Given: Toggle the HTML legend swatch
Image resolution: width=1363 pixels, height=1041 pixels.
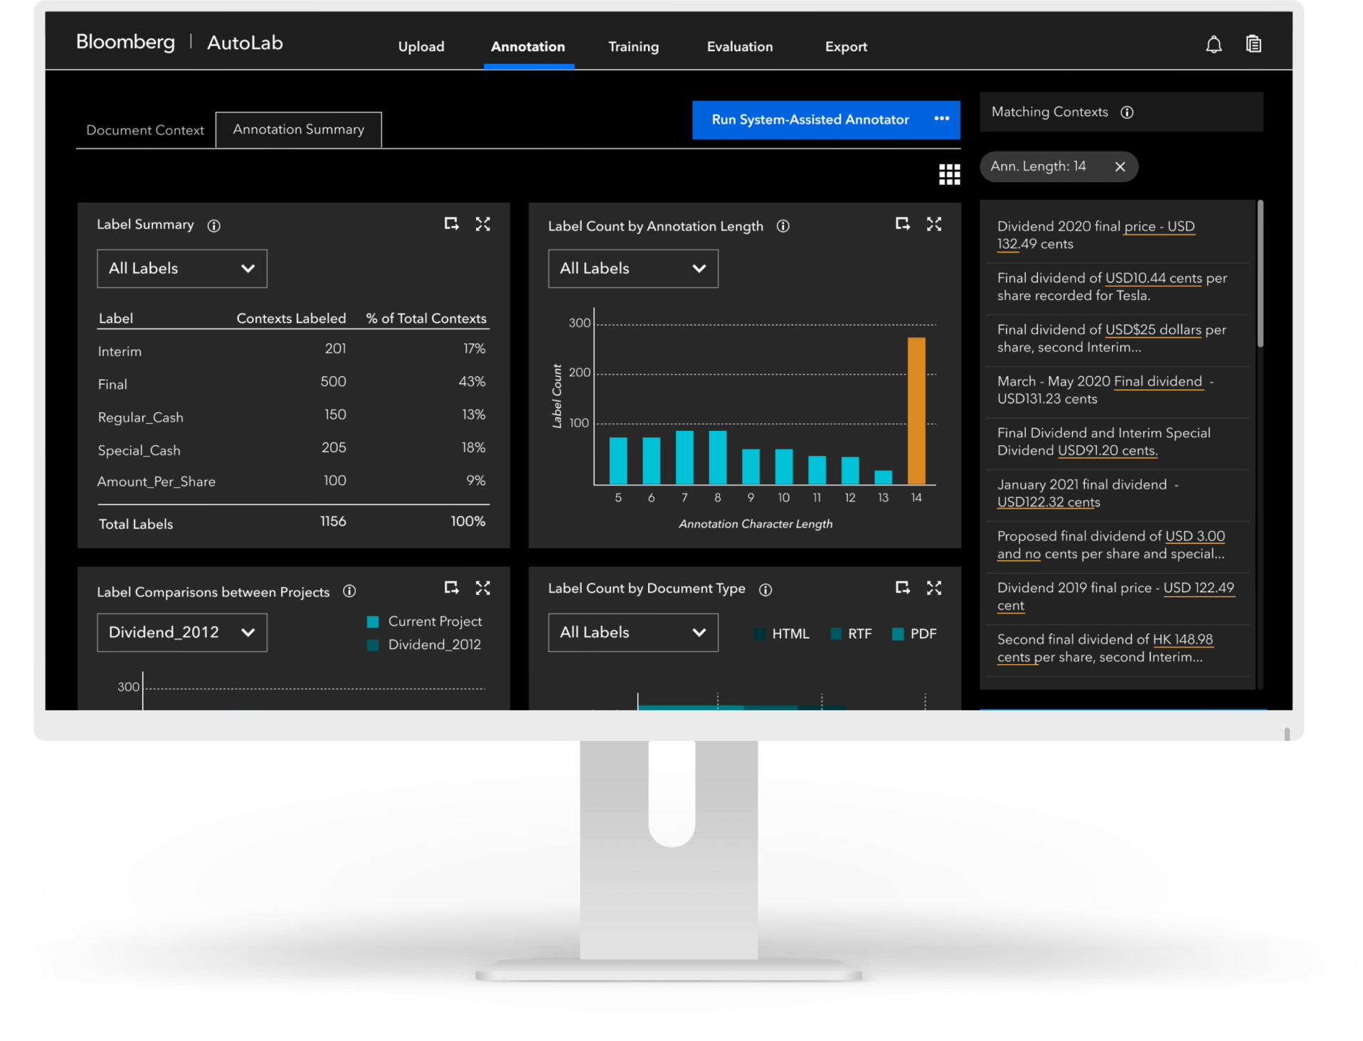Looking at the screenshot, I should (x=760, y=634).
